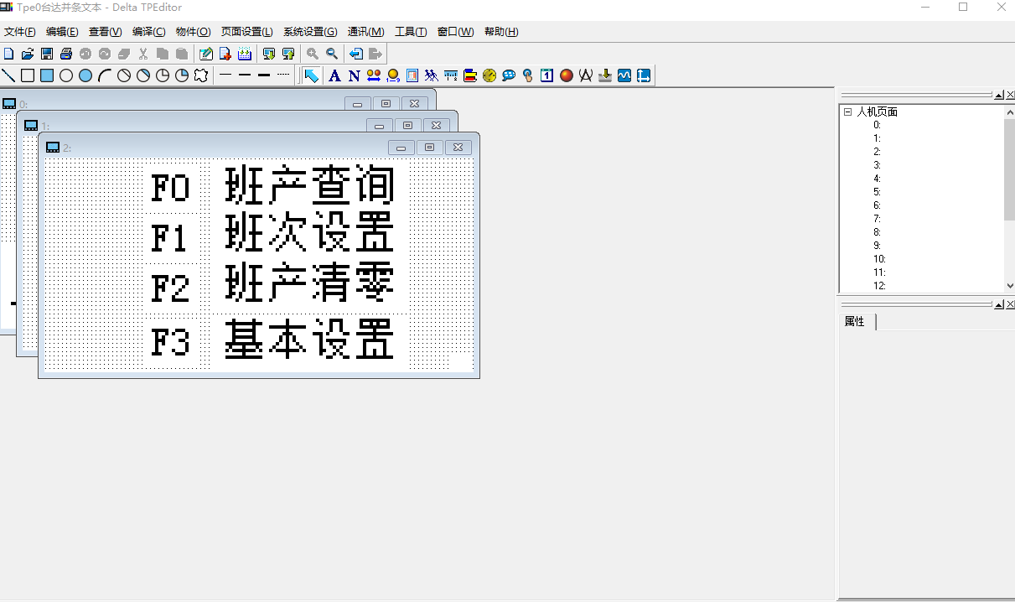
Task: Collapse the 人机页面 tree node
Action: coord(848,112)
